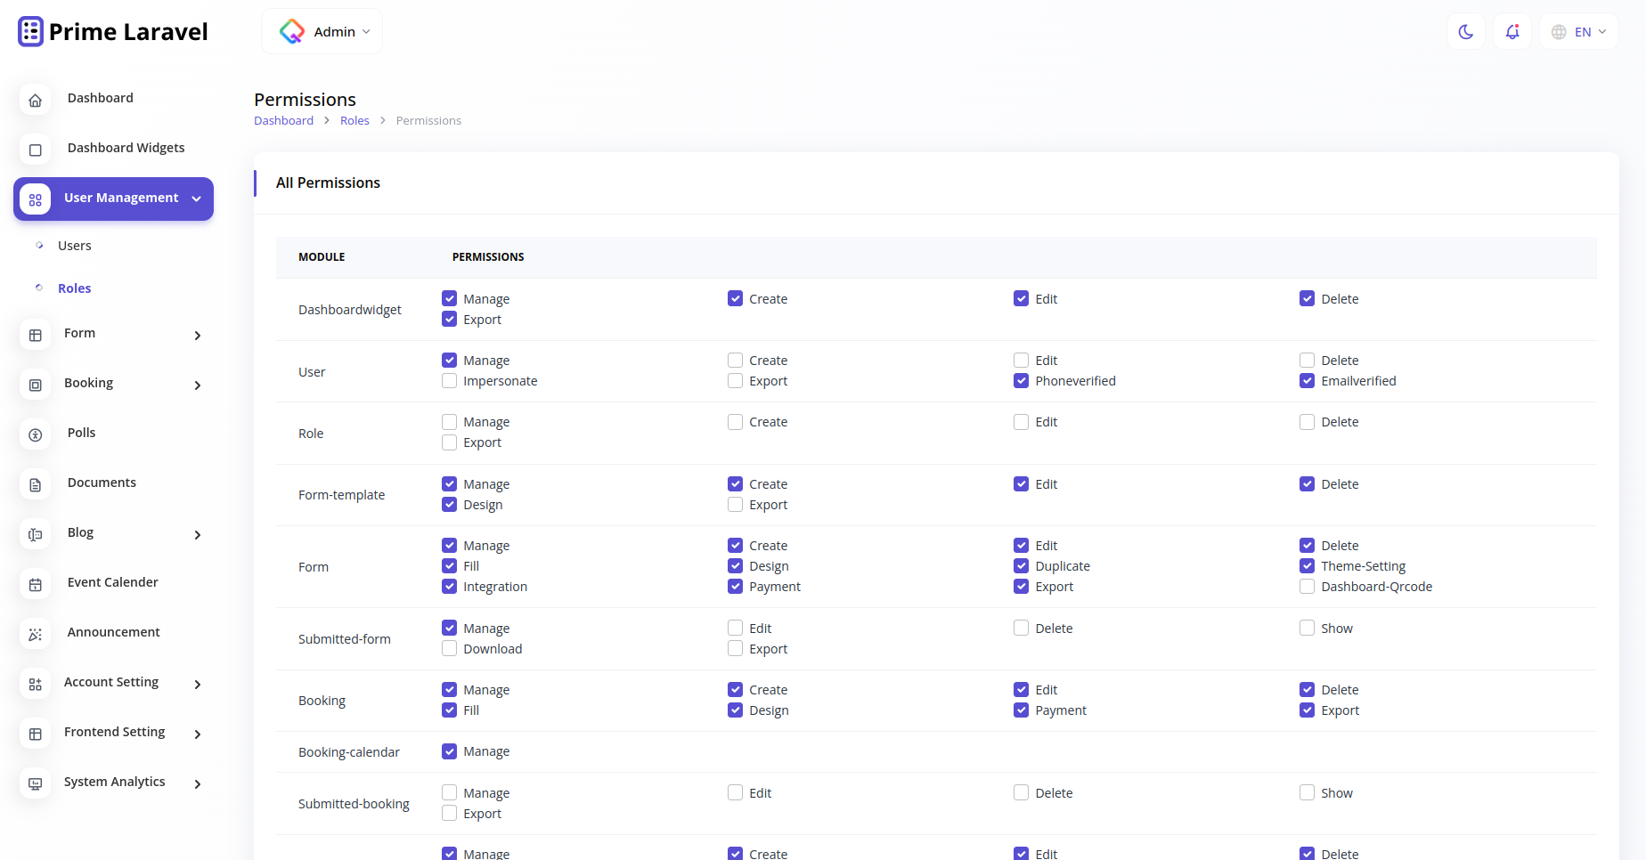Open the Admin role dropdown
The image size is (1646, 860).
click(322, 30)
